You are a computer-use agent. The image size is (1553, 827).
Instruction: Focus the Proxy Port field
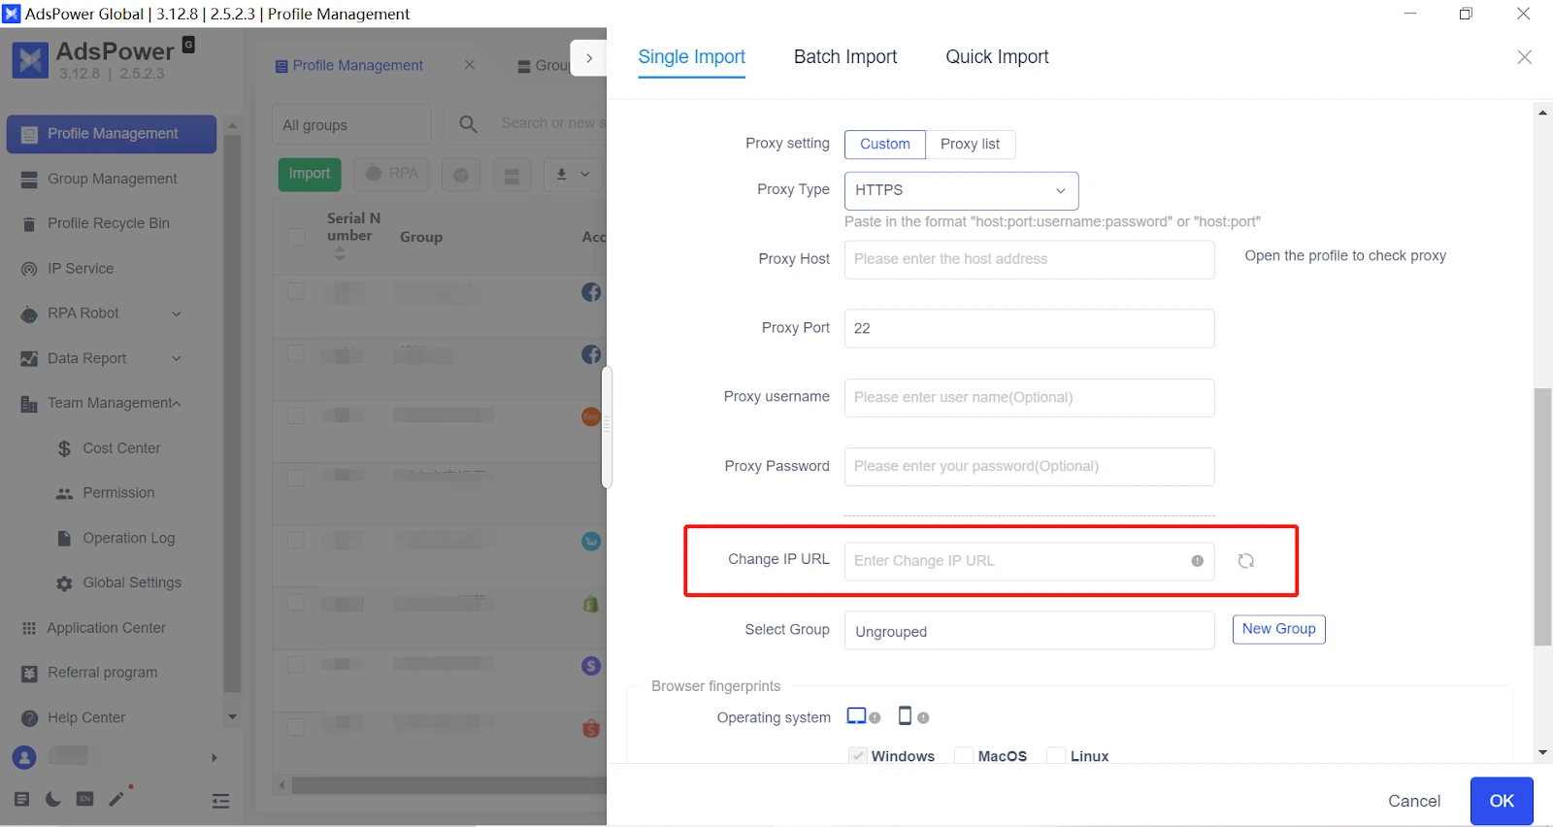tap(1029, 328)
